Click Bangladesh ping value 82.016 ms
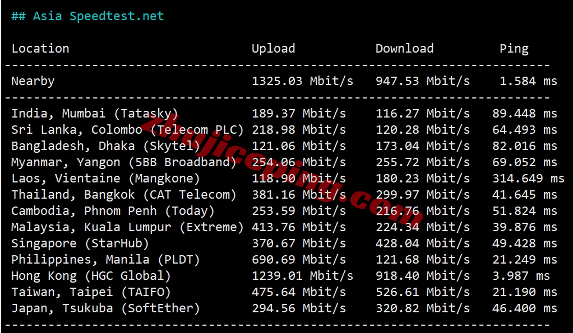The width and height of the screenshot is (573, 333). (525, 146)
